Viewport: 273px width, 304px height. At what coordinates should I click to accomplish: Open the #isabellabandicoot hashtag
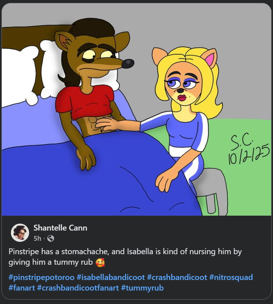(x=111, y=277)
